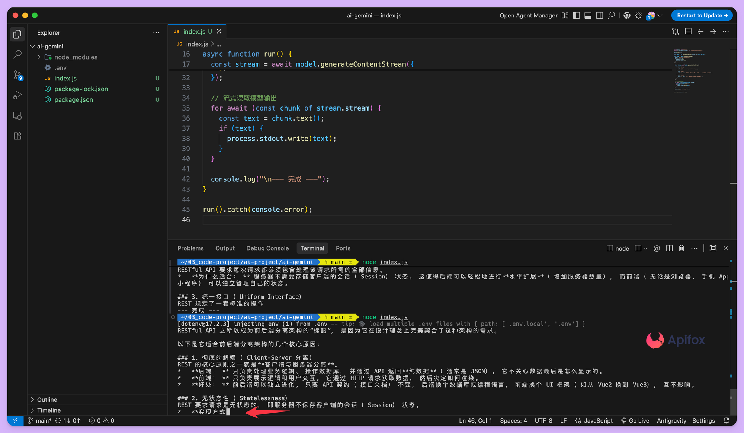Screen dimensions: 744x433
Task: Expand the Outline section
Action: (47, 399)
